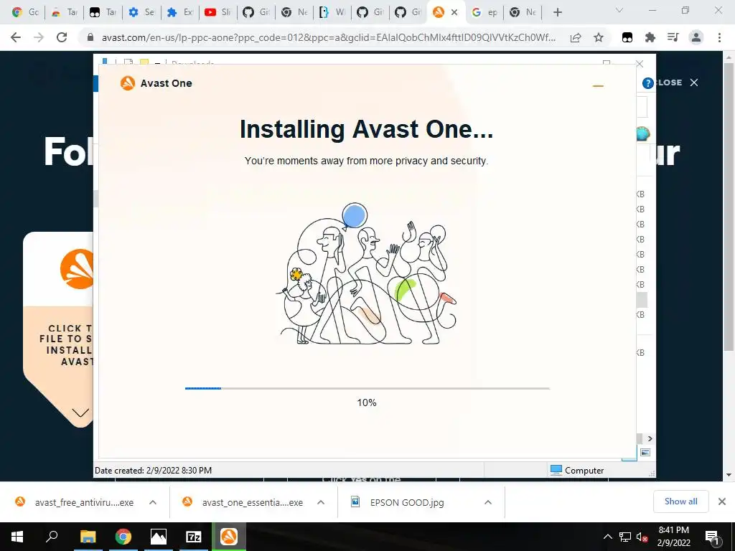Click the network icon in system tray
The width and height of the screenshot is (735, 551).
coord(625,537)
